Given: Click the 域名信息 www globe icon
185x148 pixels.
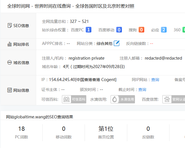Looking at the screenshot, I should coord(10,62).
